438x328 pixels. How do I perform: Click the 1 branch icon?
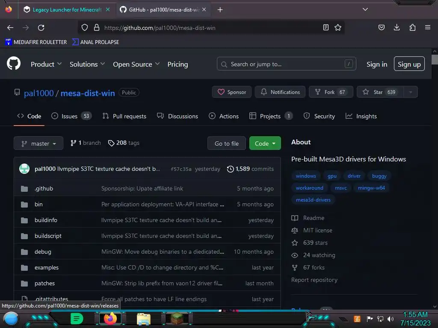[x=73, y=143]
